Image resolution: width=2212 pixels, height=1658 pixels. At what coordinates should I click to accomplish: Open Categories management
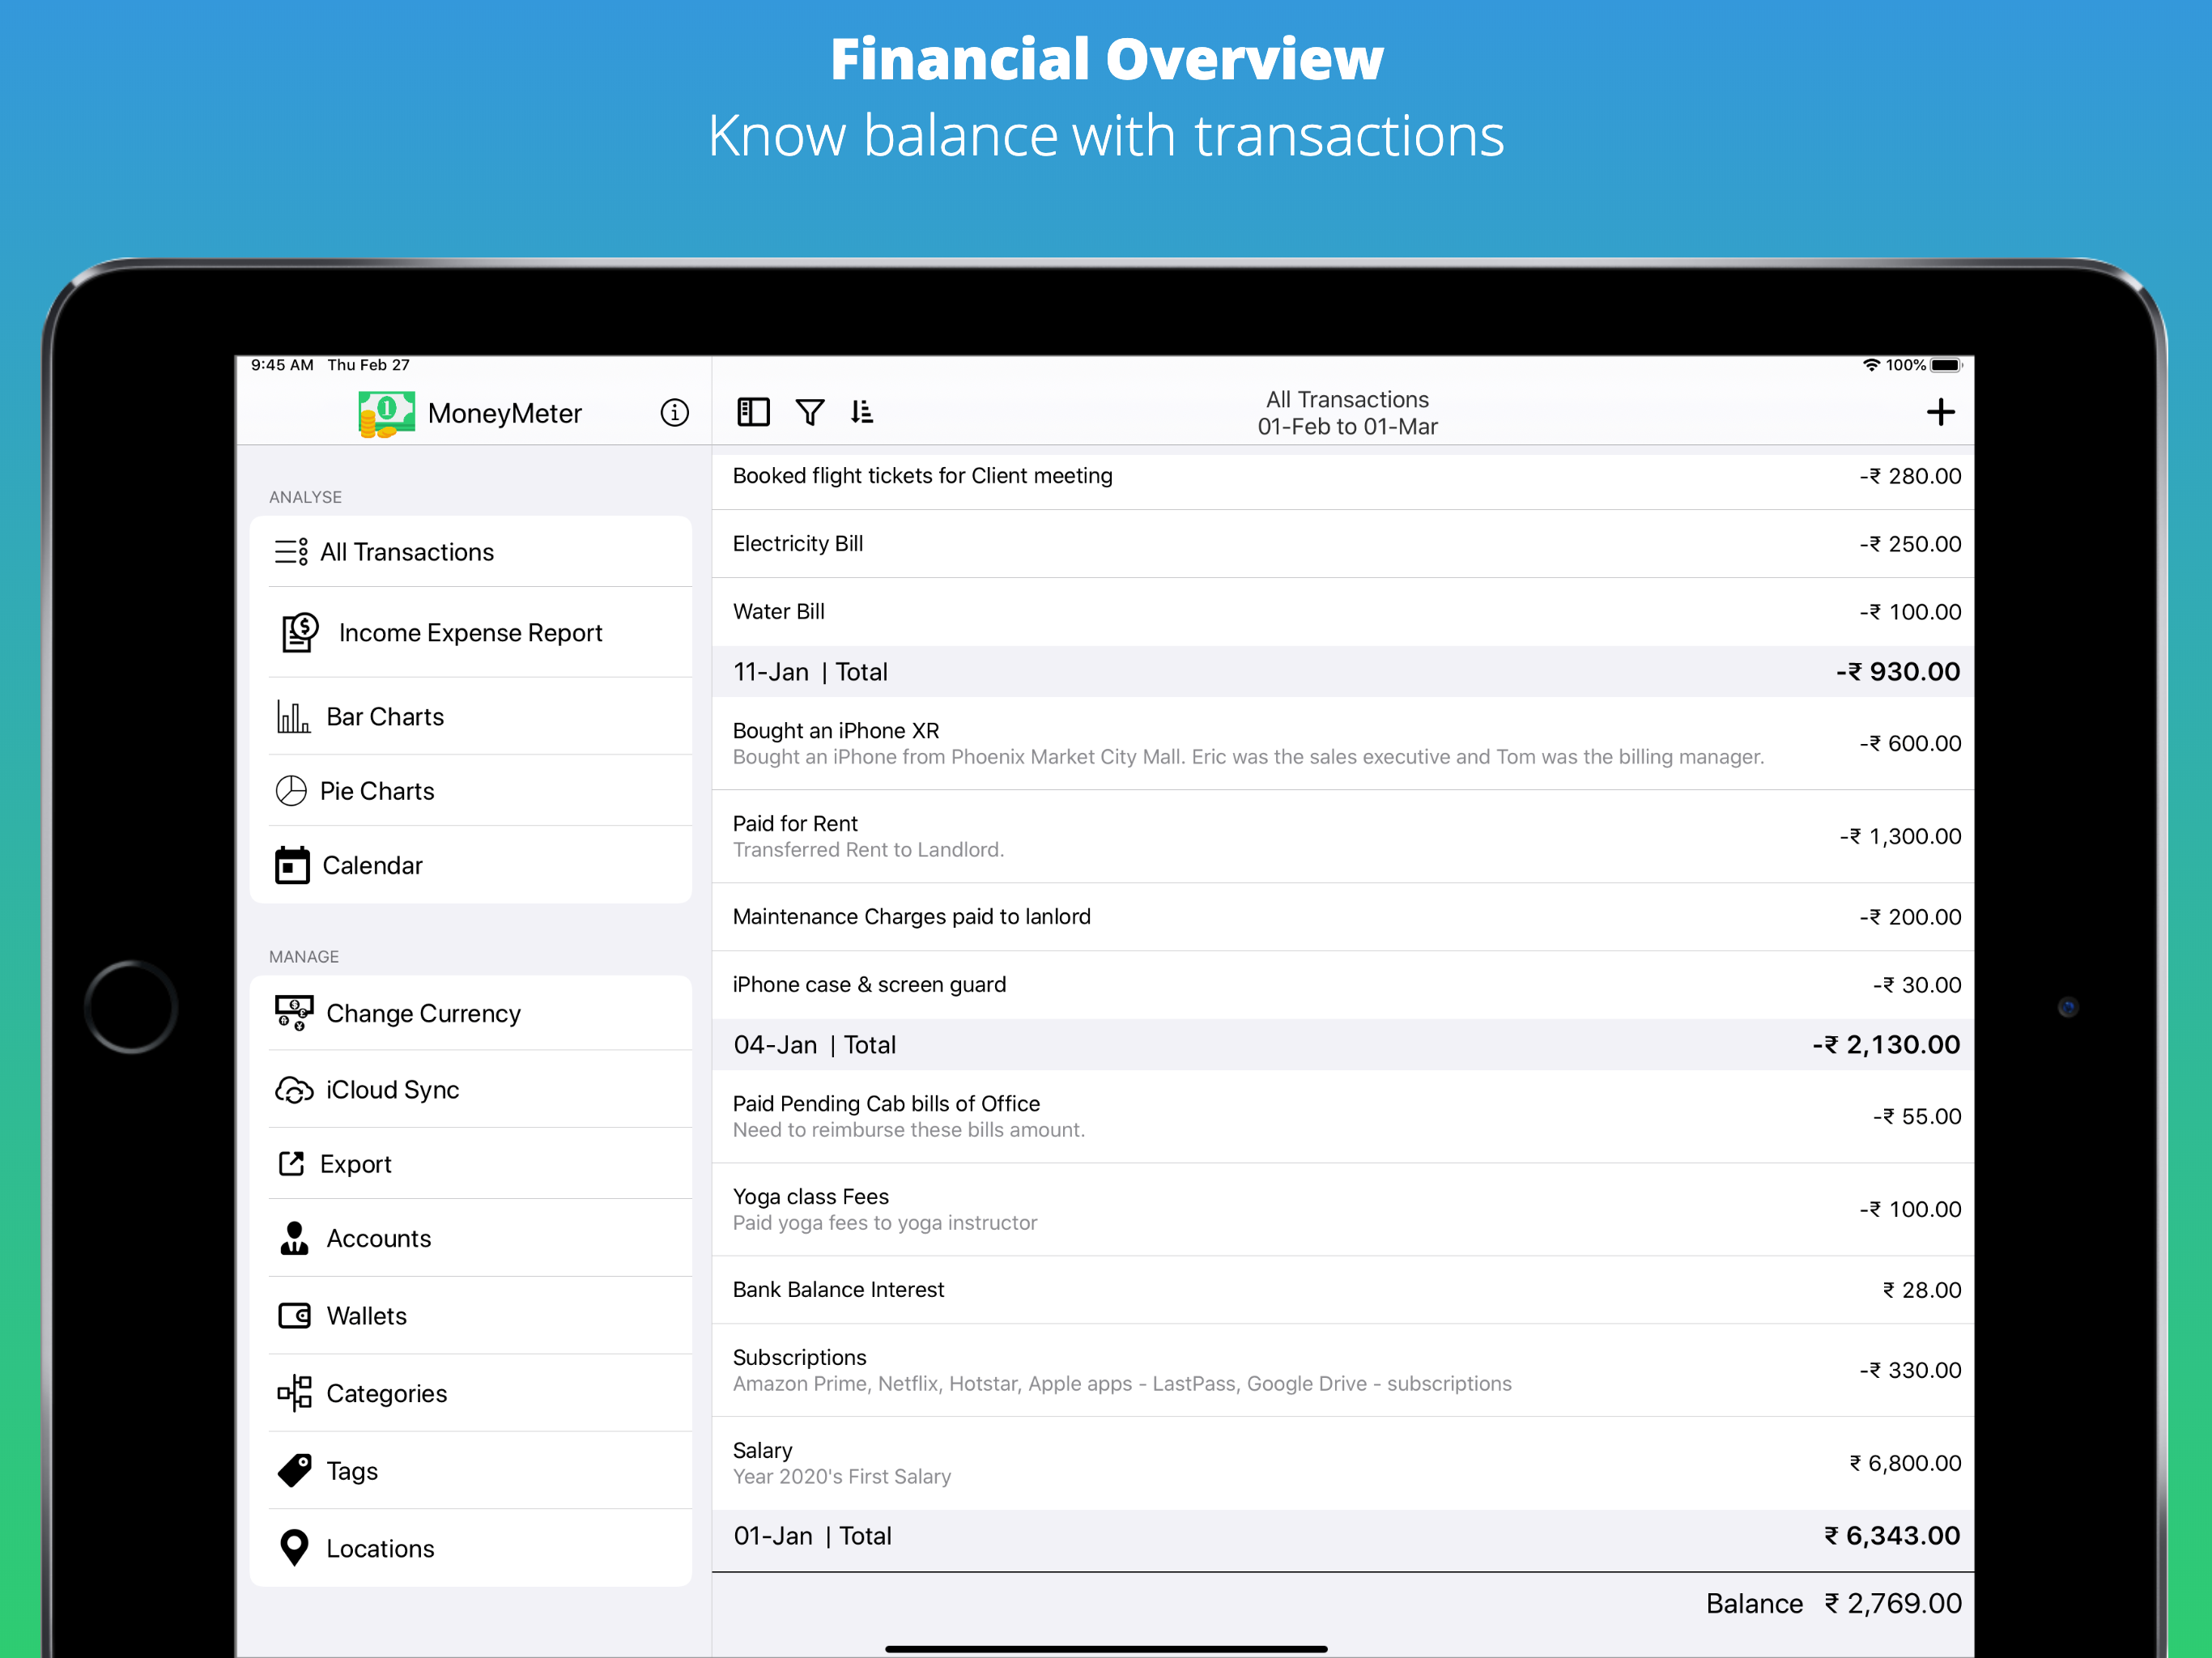pyautogui.click(x=386, y=1393)
